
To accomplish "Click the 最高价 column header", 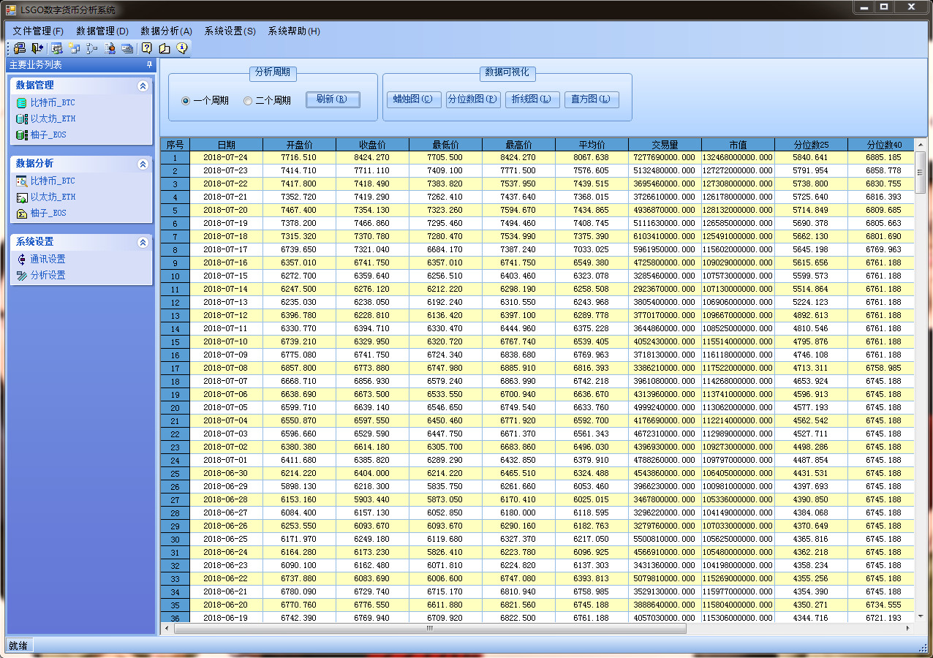I will click(x=519, y=145).
